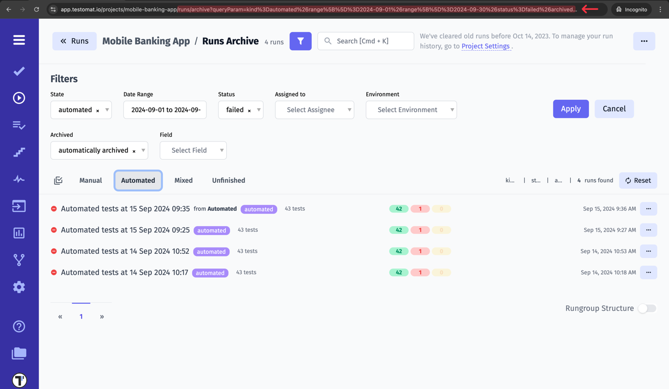Image resolution: width=669 pixels, height=389 pixels.
Task: Click the red failed count badge on first run
Action: point(420,209)
